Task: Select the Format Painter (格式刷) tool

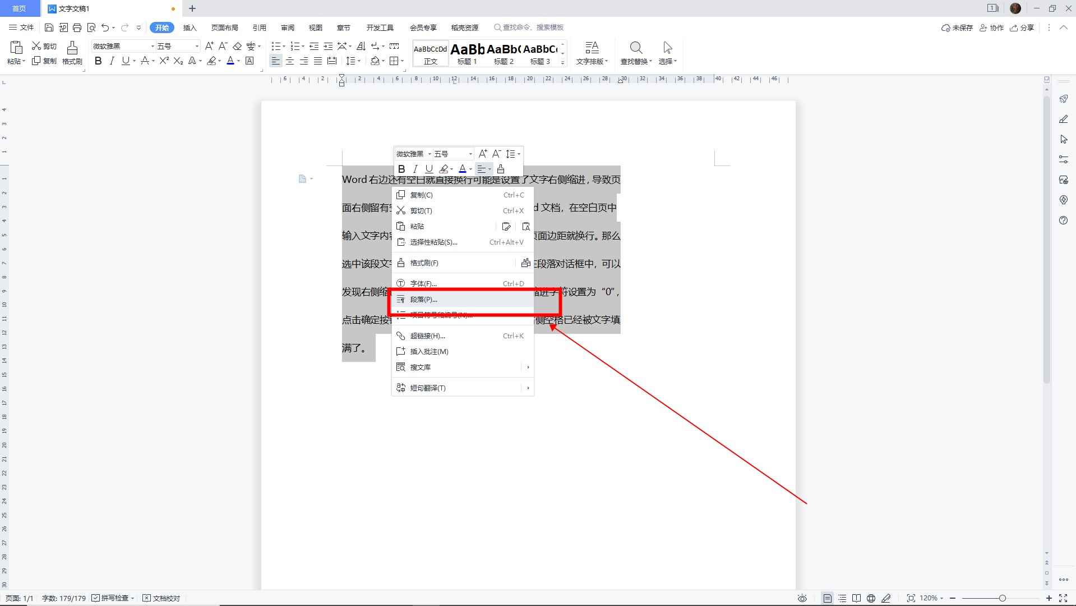Action: [72, 53]
